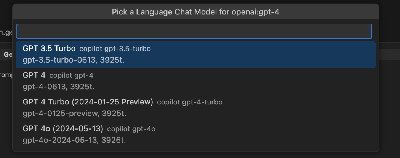Click the "gpt-4-0613, 3925t." detail line
The width and height of the screenshot is (400, 158).
coord(58,87)
